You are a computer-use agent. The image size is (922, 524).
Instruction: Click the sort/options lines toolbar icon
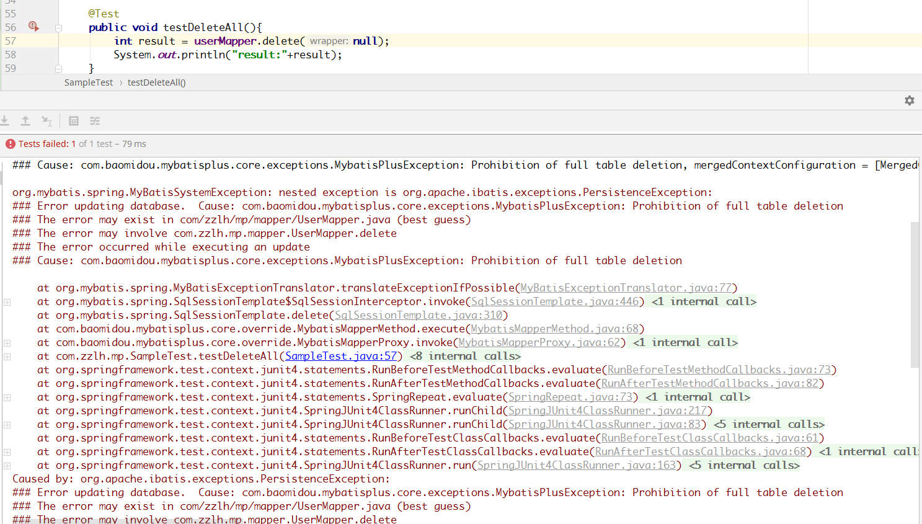95,121
